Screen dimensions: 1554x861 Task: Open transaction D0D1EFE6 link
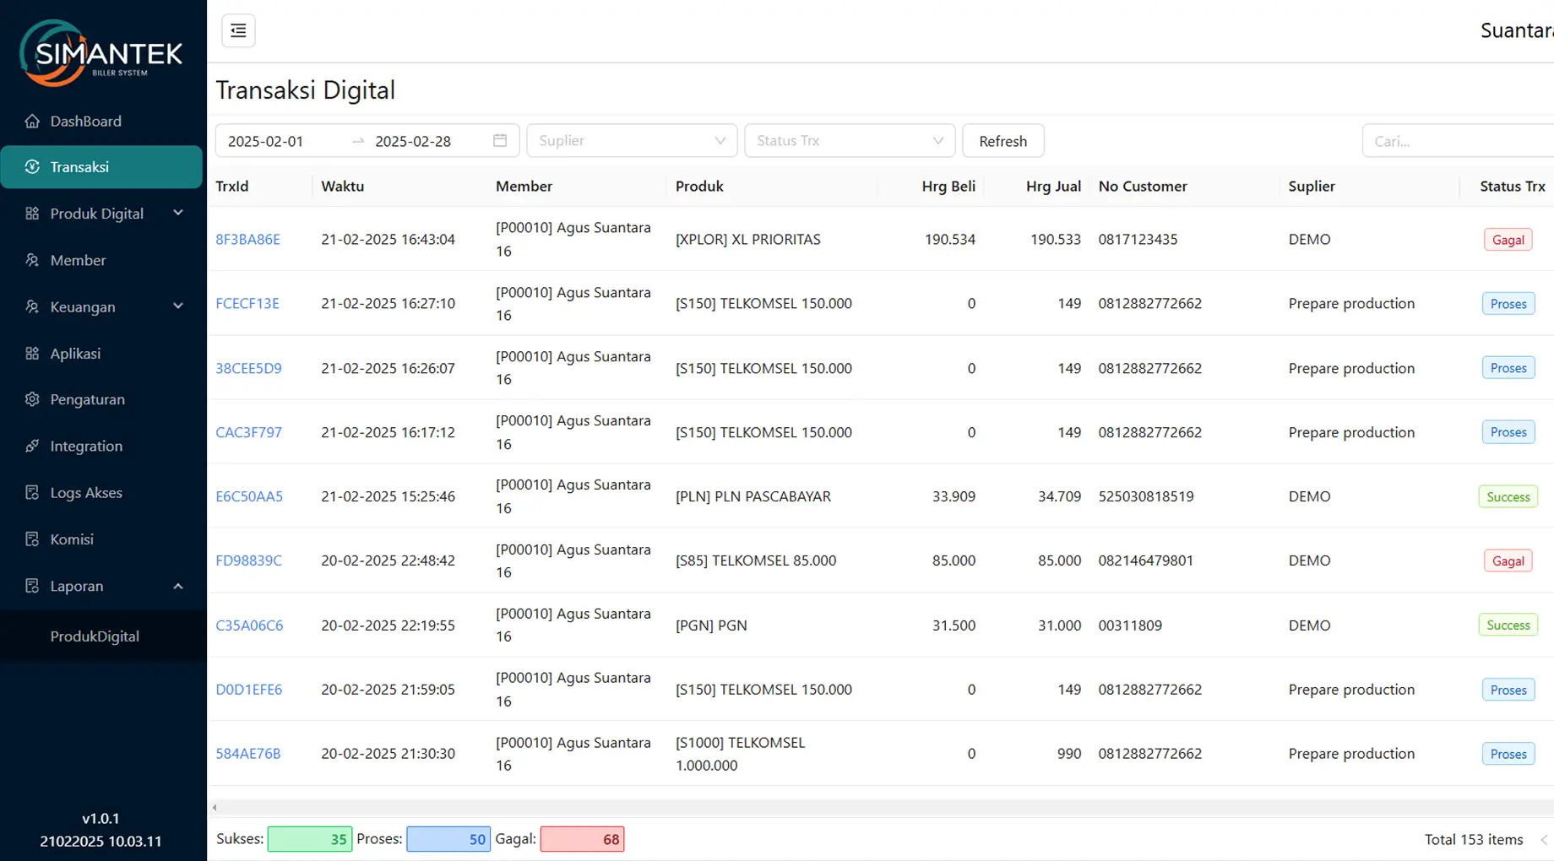(x=248, y=689)
